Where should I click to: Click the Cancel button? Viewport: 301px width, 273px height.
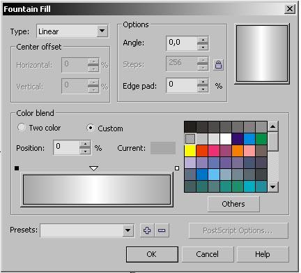point(207,254)
